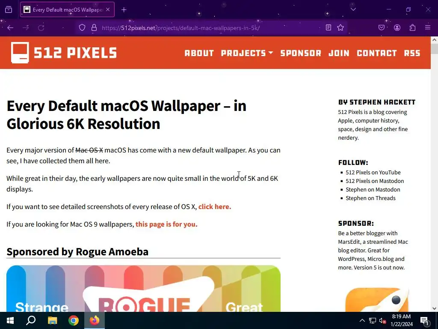Open the Sponsor page
This screenshot has width=438, height=329.
point(301,53)
